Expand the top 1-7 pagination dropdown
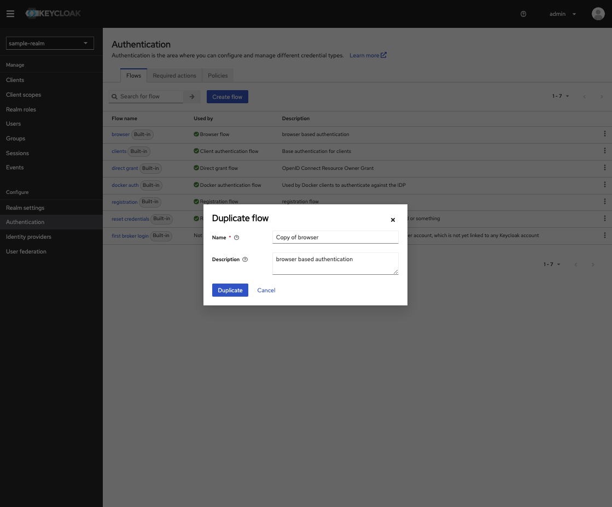 [561, 97]
